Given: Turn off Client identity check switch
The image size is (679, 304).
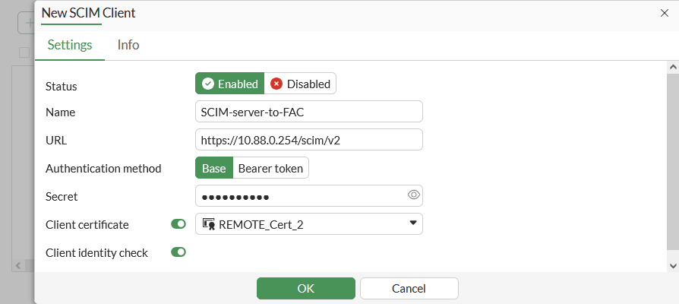Looking at the screenshot, I should pyautogui.click(x=178, y=252).
